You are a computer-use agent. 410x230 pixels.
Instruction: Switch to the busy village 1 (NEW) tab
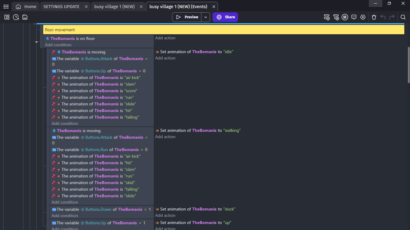(x=114, y=6)
